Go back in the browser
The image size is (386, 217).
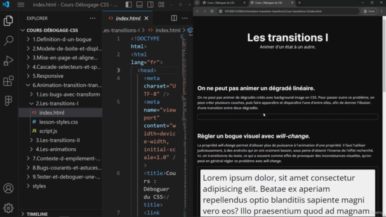tap(197, 11)
